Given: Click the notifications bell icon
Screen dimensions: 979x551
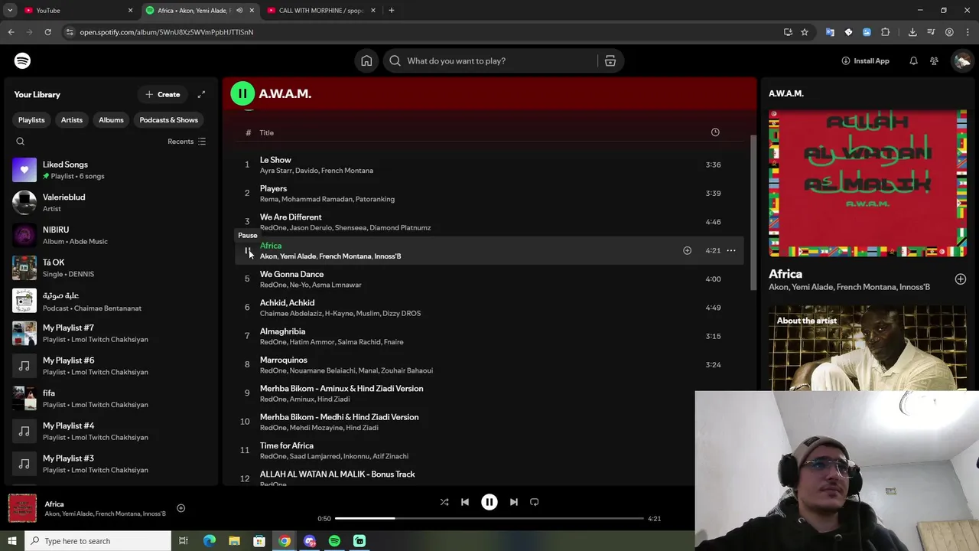Looking at the screenshot, I should coord(913,60).
